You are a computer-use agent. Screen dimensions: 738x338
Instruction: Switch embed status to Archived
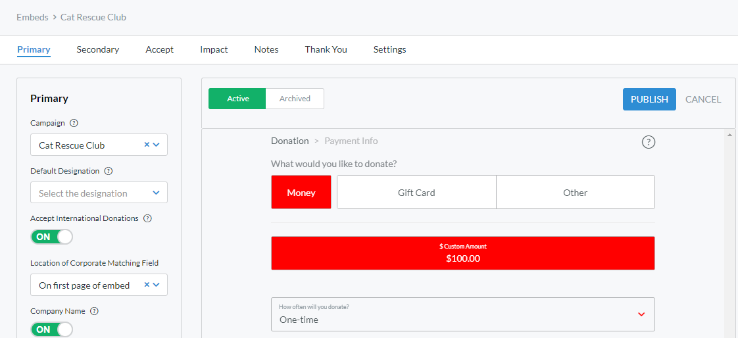tap(295, 99)
